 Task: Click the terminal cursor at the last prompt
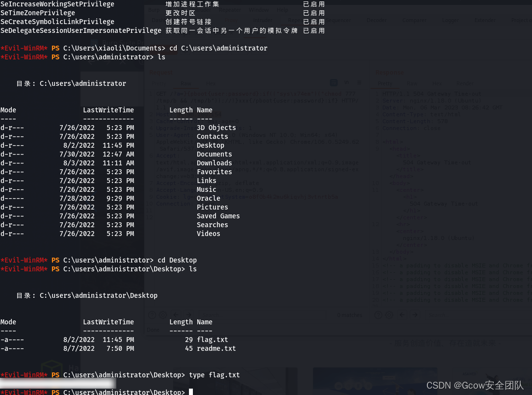191,392
